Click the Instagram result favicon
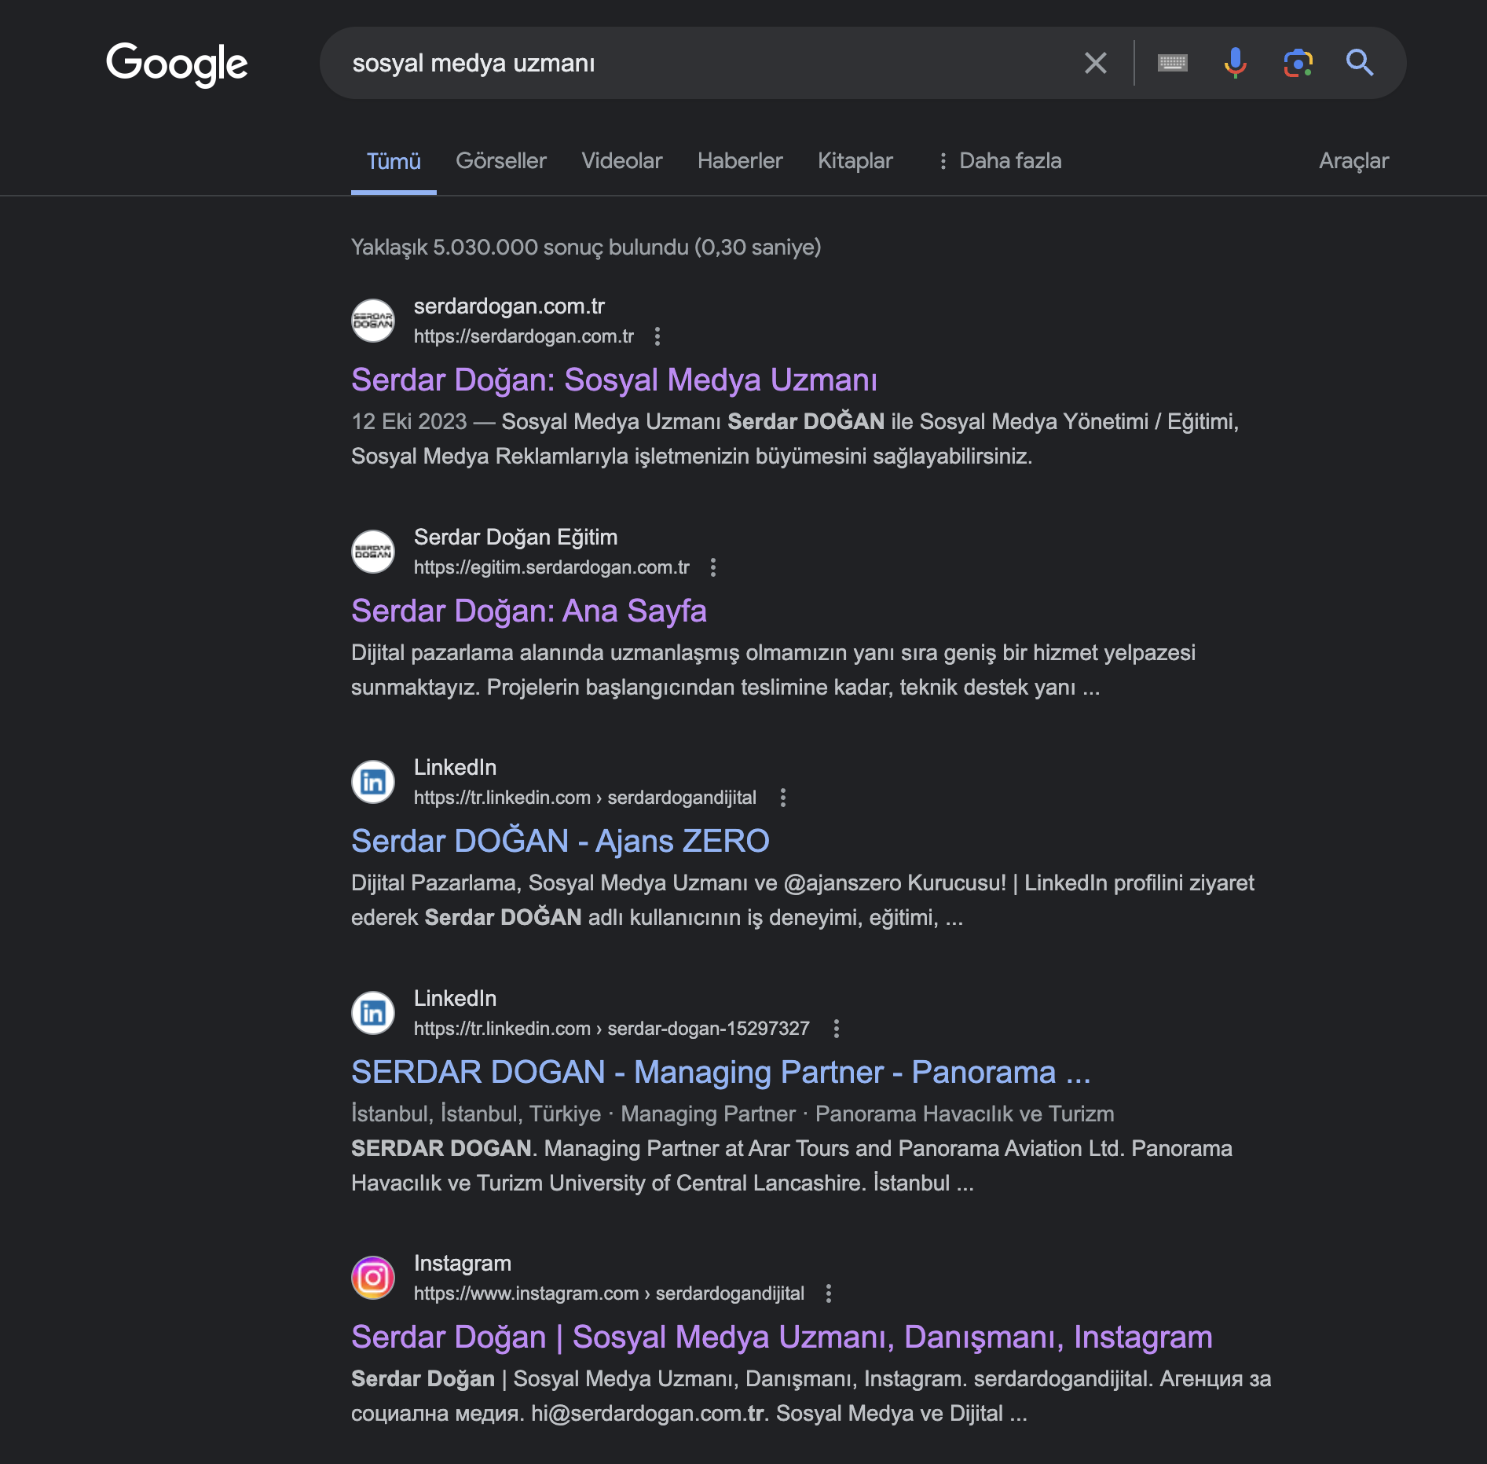 click(x=373, y=1278)
